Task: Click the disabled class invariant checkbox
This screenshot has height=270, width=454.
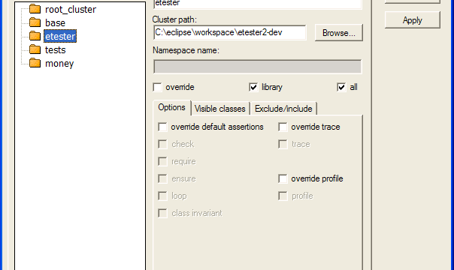Action: [x=162, y=214]
